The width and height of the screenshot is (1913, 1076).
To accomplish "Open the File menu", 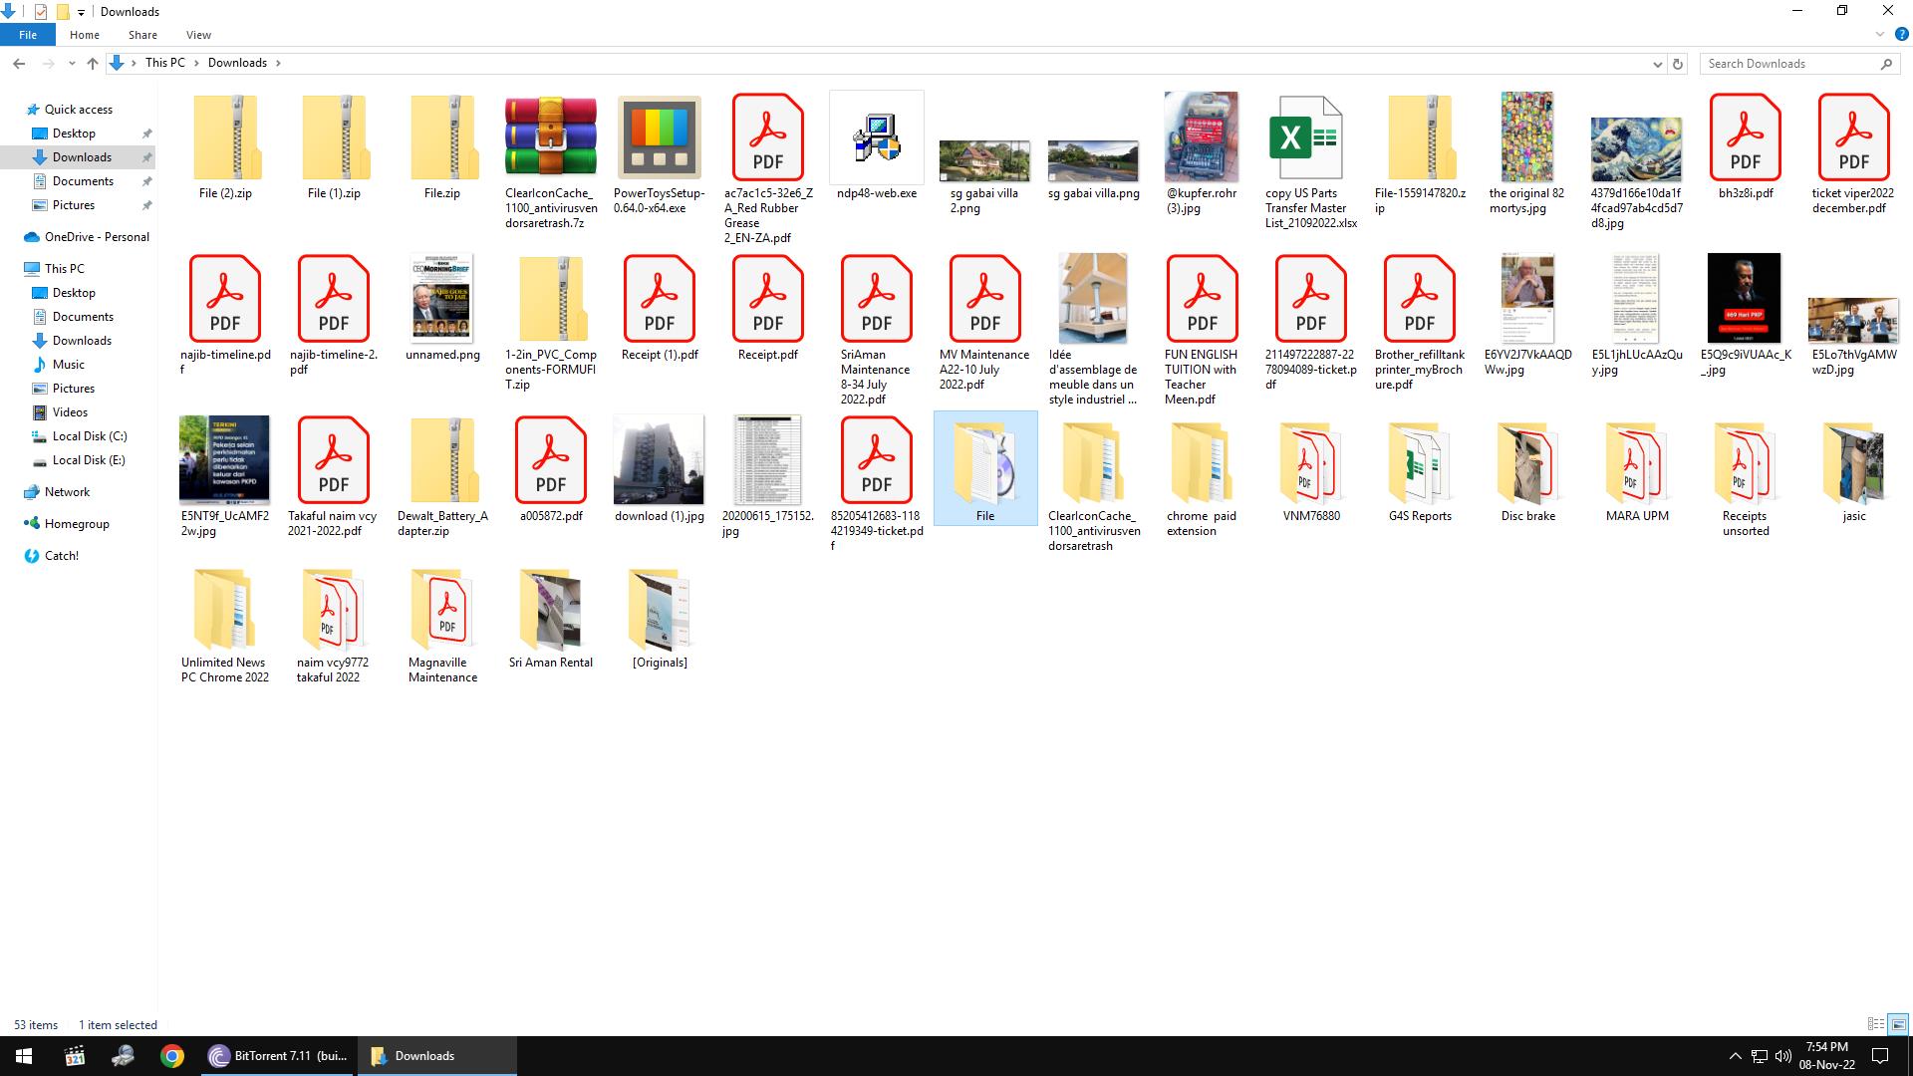I will [28, 35].
